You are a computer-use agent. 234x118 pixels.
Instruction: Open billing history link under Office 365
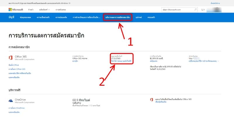20,73
